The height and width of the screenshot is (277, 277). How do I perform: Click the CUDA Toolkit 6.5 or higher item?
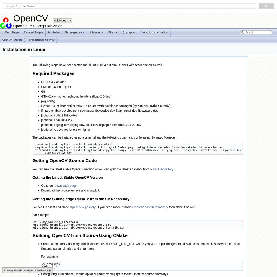click(x=66, y=130)
